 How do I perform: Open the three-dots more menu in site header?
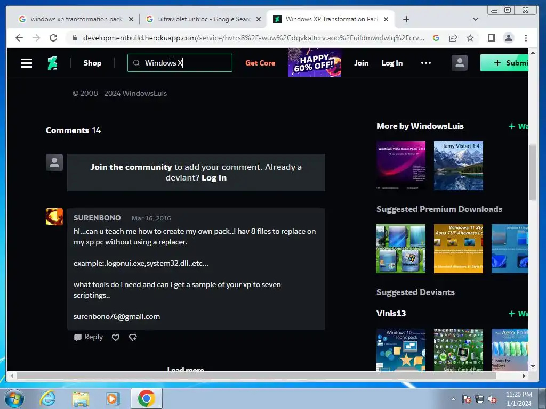[426, 63]
